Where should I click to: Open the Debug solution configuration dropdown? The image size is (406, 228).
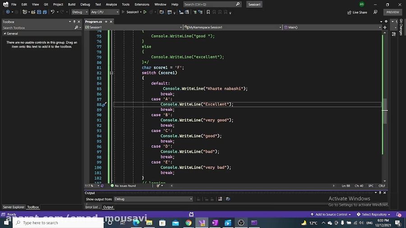tap(79, 12)
